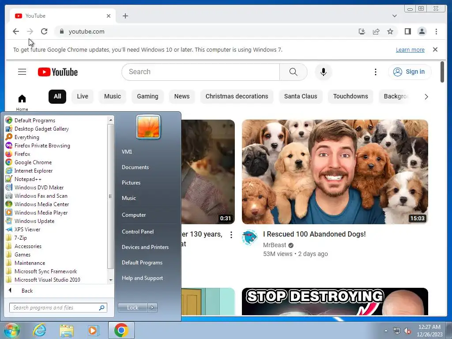
Task: Open the install app icon in address bar
Action: click(362, 31)
